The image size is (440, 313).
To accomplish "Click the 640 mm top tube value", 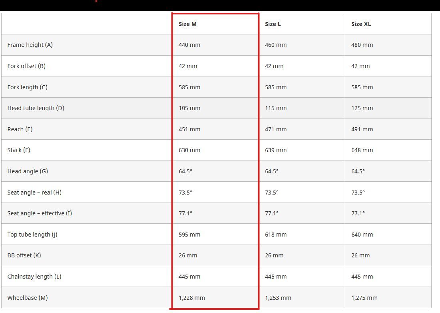I will tap(362, 235).
